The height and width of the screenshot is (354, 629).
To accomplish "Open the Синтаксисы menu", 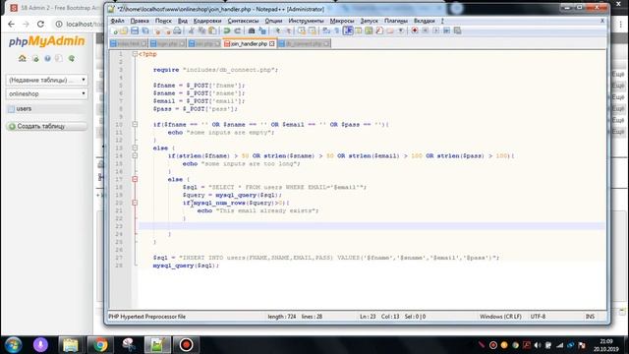I will point(243,21).
